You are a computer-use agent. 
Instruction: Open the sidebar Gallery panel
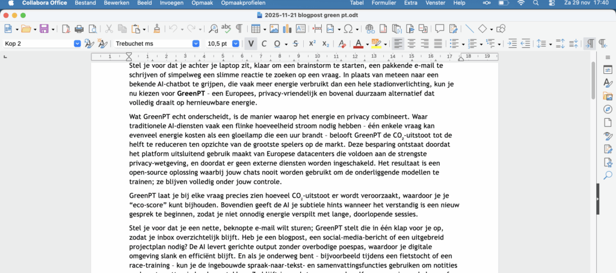tap(608, 96)
